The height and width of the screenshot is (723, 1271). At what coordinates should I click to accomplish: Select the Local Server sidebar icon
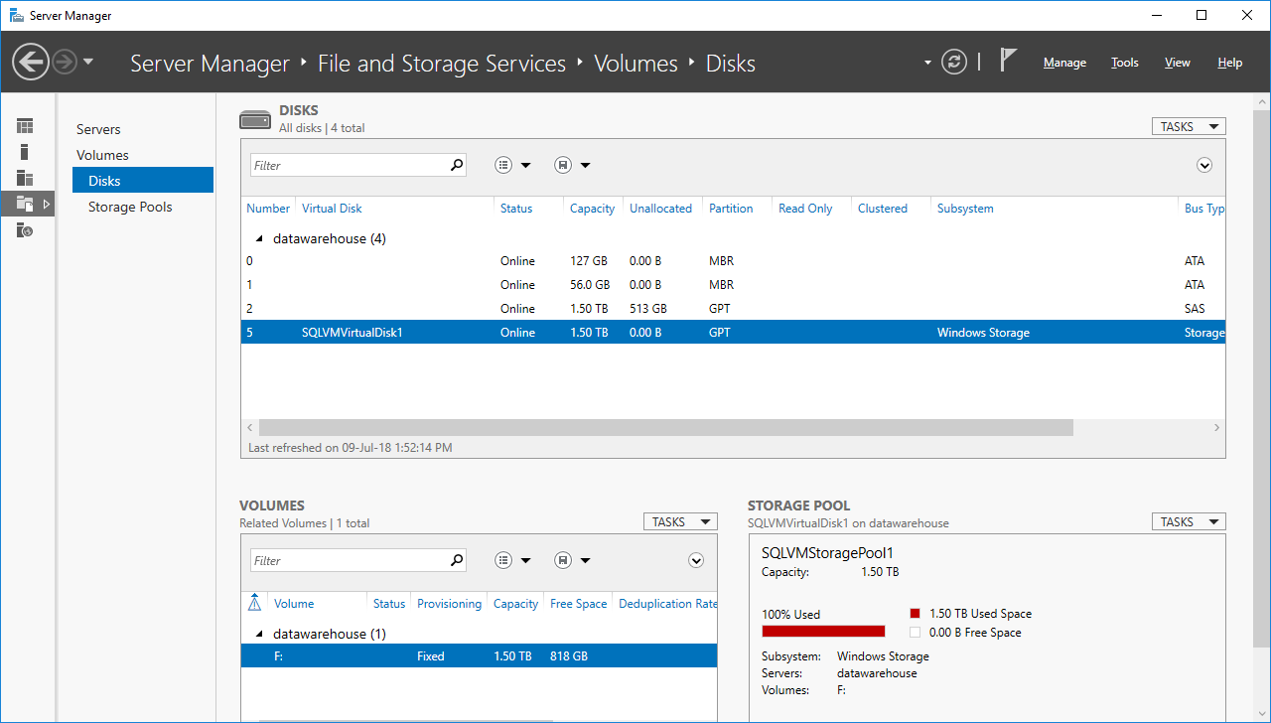[25, 152]
